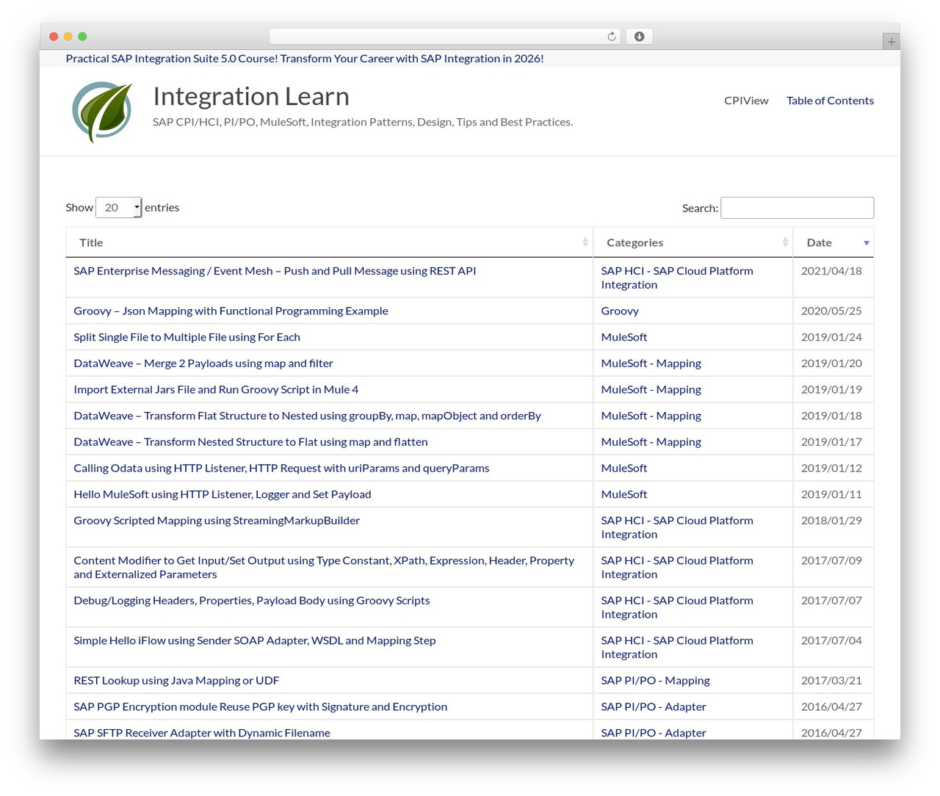The height and width of the screenshot is (796, 940).
Task: Select the SAP PI/PO - Mapping category link
Action: tap(656, 681)
